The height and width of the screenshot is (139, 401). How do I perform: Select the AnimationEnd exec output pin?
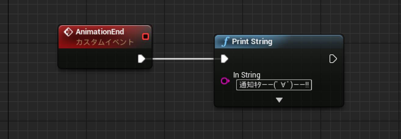pos(141,59)
